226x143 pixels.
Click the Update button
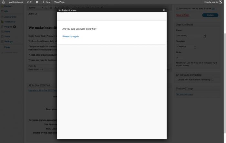point(210,15)
